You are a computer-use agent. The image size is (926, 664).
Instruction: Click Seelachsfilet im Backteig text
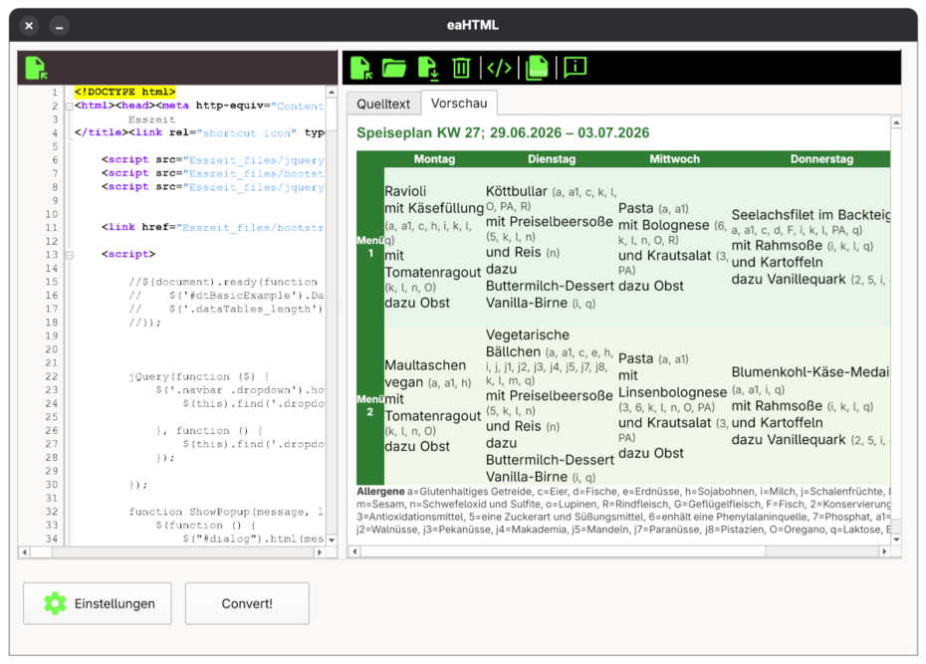[x=810, y=215]
